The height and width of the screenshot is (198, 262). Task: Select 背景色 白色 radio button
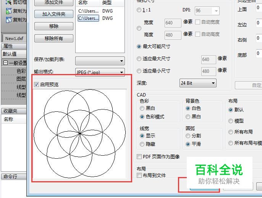point(188,108)
